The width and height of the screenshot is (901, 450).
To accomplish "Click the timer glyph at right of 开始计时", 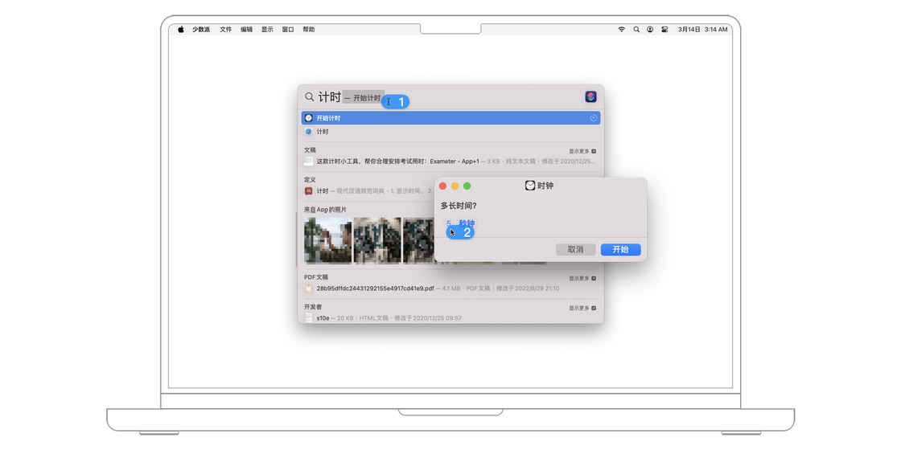I will (594, 118).
